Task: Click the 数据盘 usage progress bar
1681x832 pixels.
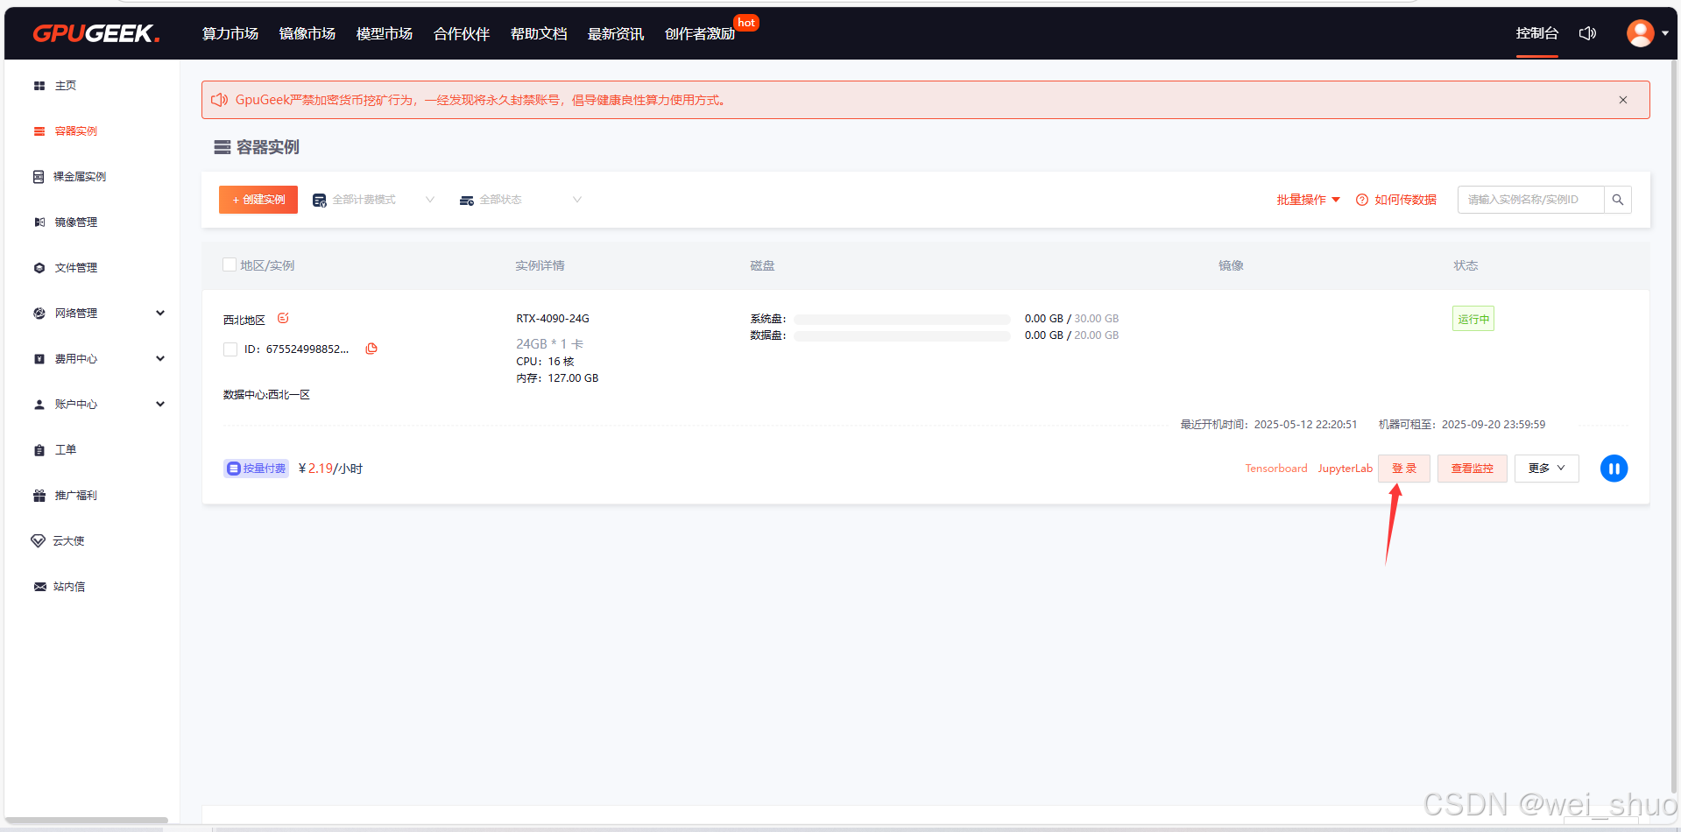Action: pos(902,336)
